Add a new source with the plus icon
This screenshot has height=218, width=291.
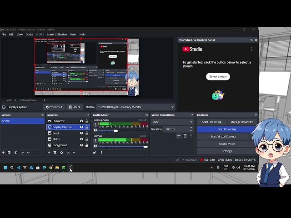[49, 153]
